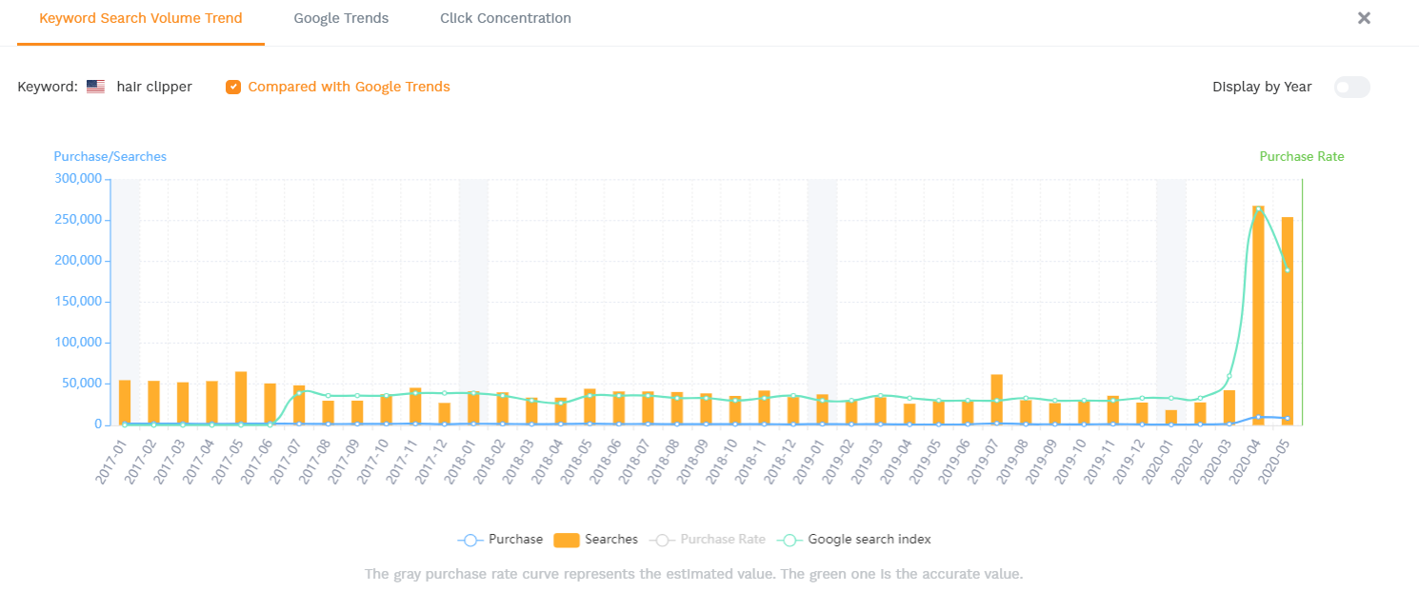Click the US flag icon beside keyword
Screen dimensions: 1419x592
click(95, 87)
